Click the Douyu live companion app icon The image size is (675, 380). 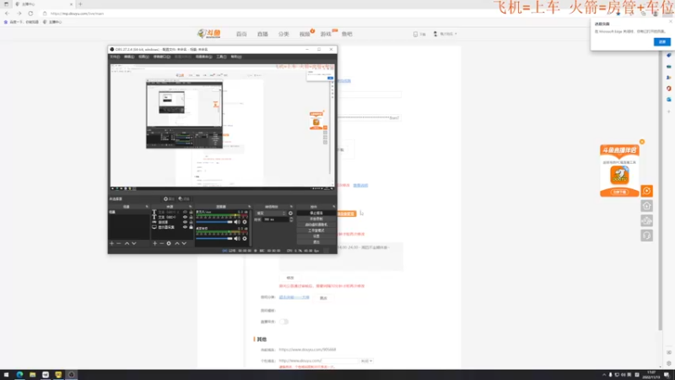click(x=619, y=175)
